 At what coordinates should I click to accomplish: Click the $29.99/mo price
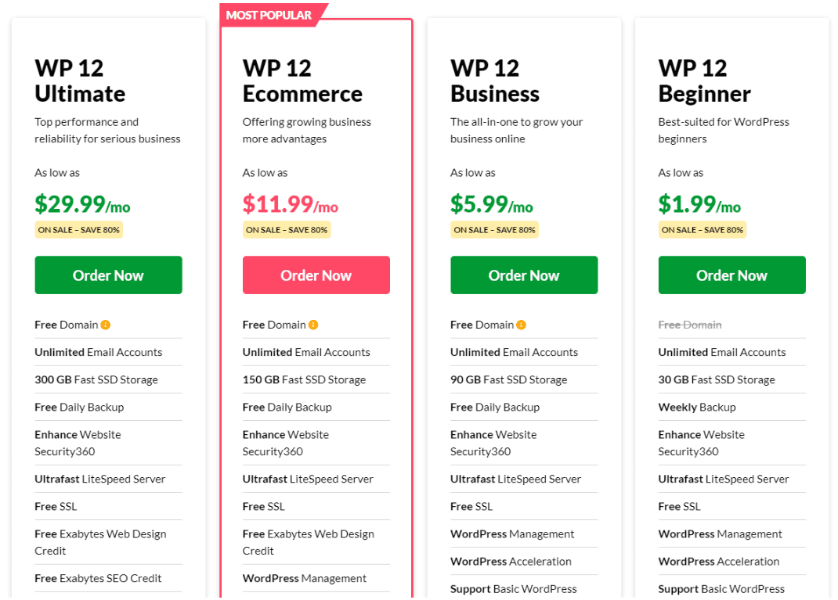82,204
